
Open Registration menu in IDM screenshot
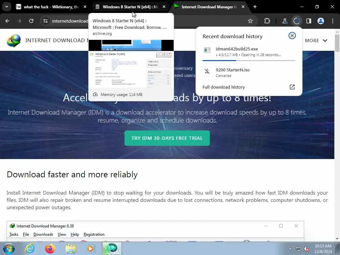pos(94,234)
